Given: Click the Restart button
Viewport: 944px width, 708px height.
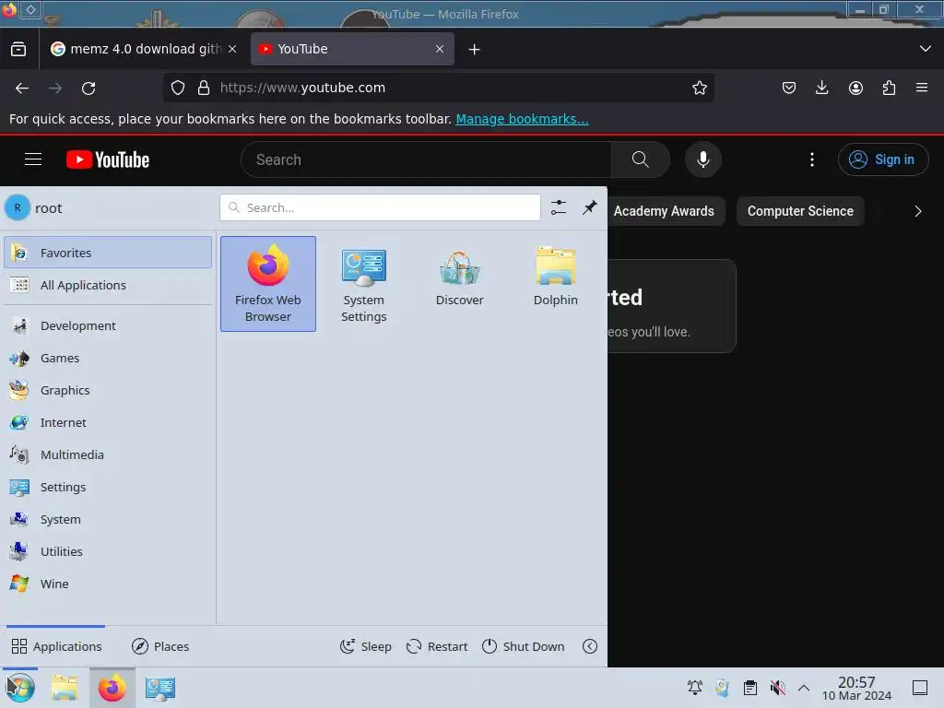Looking at the screenshot, I should pos(437,646).
